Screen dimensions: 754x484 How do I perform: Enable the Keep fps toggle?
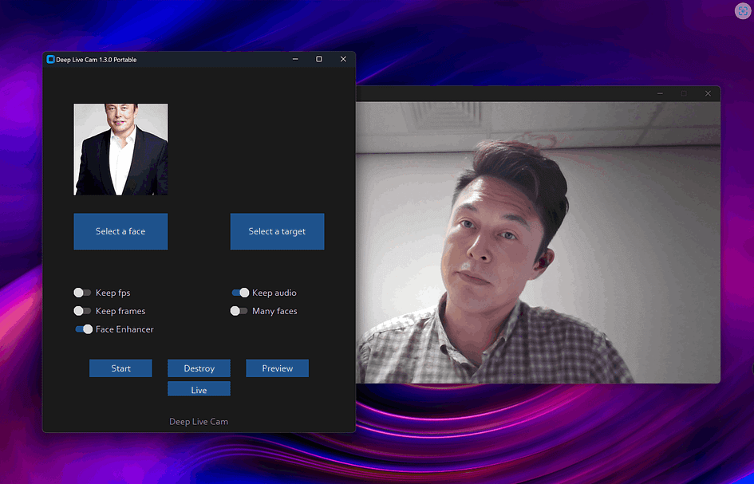82,293
